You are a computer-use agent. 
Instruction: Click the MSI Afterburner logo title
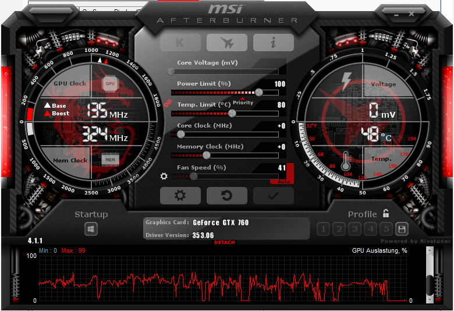227,13
